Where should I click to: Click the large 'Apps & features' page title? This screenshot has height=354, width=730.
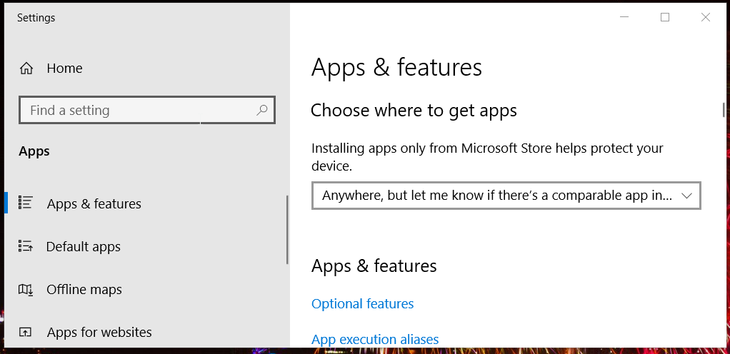coord(396,67)
